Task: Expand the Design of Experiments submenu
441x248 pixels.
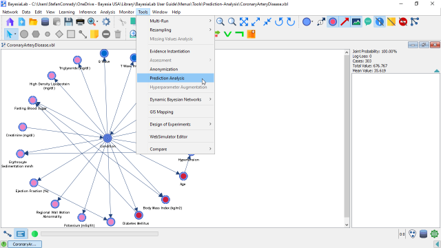Action: tap(176, 124)
